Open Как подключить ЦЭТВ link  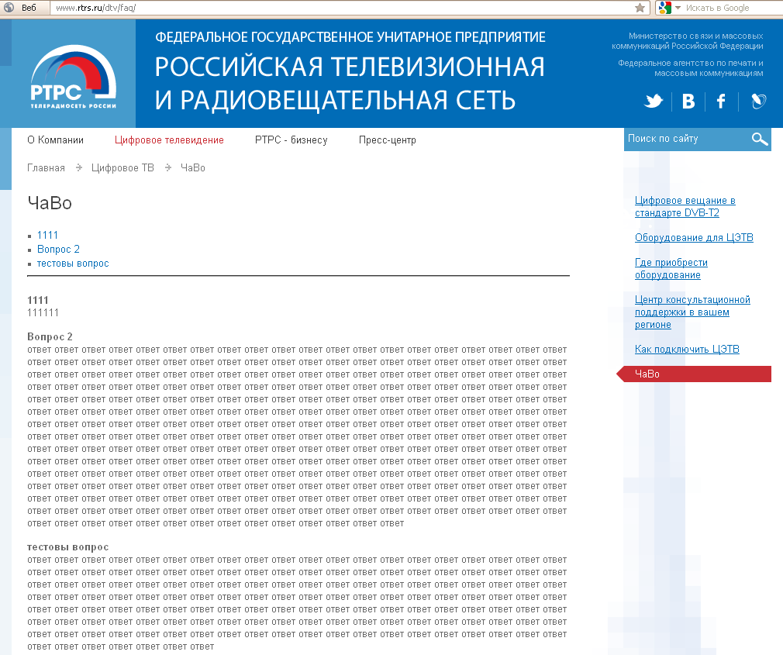tap(687, 350)
